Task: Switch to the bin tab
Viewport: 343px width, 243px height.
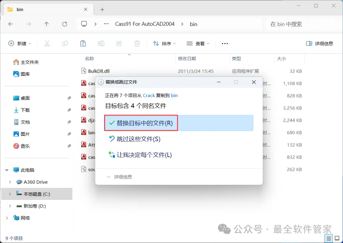Action: coord(49,10)
